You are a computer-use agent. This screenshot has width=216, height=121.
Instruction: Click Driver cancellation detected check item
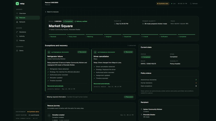(x=104, y=67)
